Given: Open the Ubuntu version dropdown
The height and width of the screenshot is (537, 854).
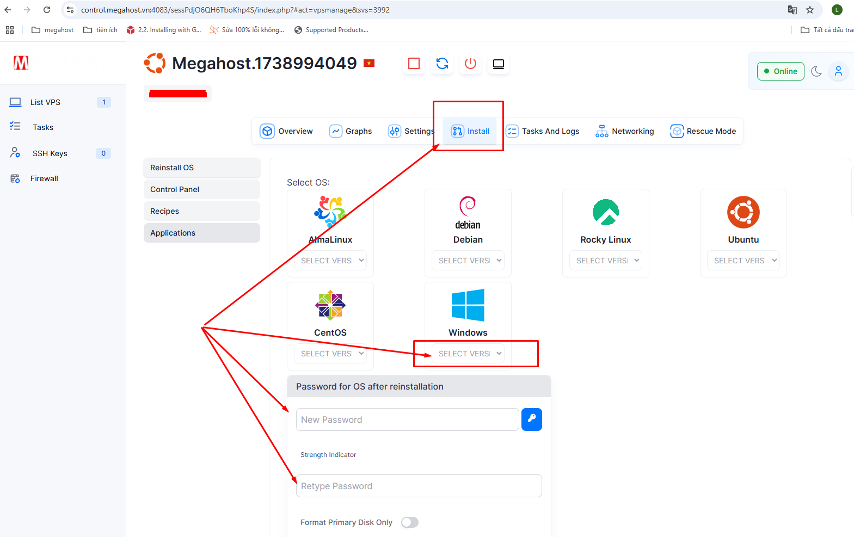Looking at the screenshot, I should (x=743, y=261).
